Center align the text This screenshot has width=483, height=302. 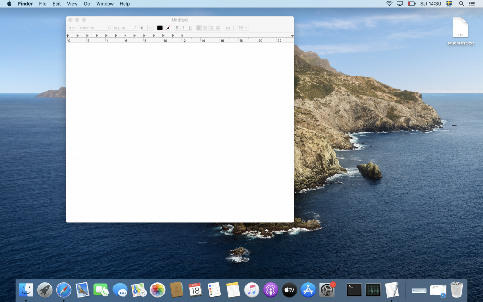point(205,28)
